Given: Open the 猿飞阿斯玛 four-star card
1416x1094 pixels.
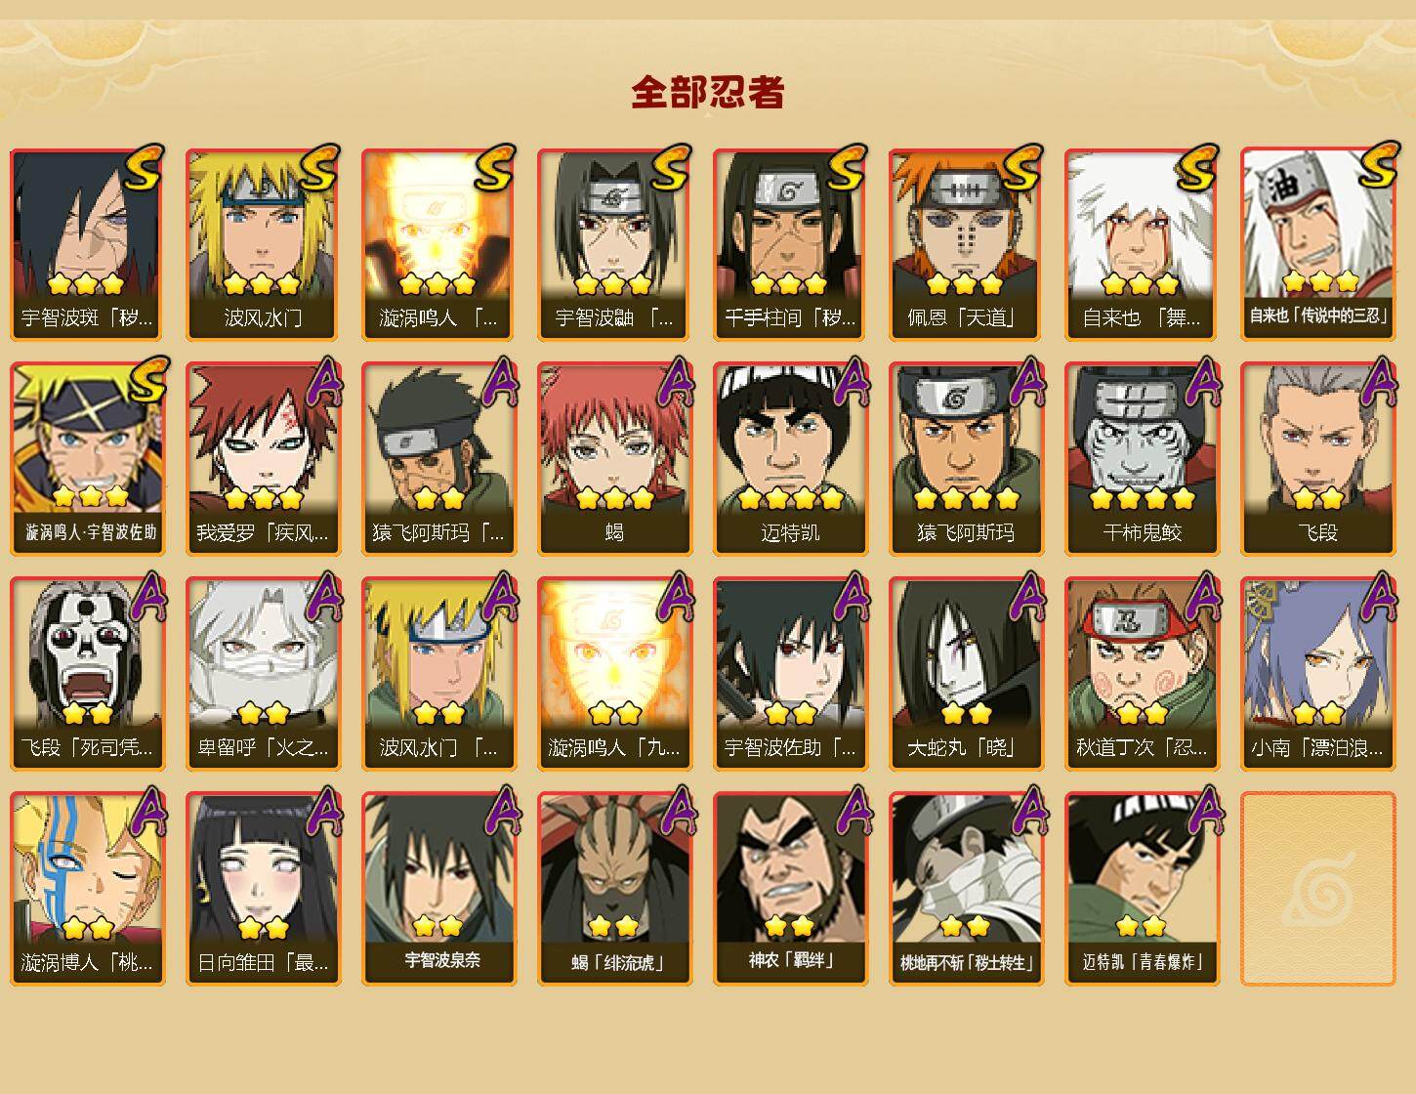Looking at the screenshot, I should 966,459.
